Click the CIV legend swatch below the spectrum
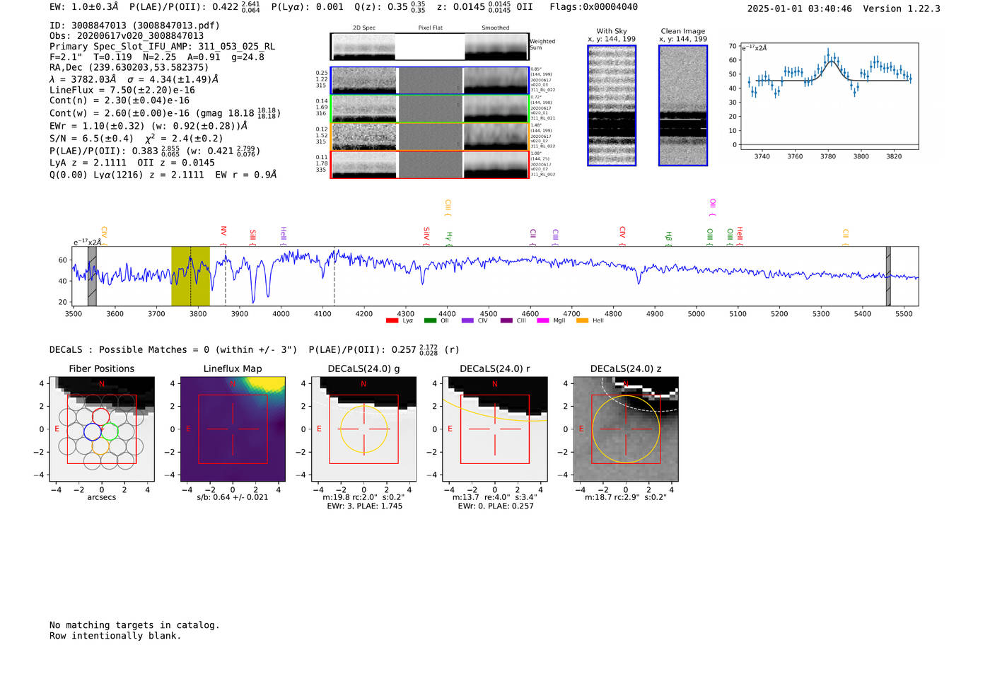Image resolution: width=990 pixels, height=674 pixels. 467,321
